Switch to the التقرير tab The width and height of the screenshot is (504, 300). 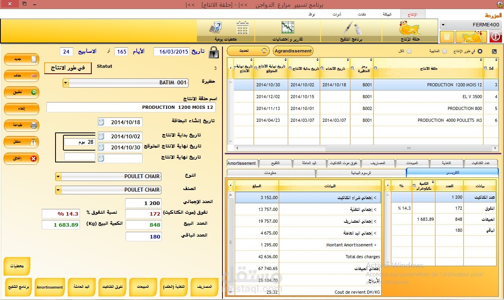coord(452,173)
